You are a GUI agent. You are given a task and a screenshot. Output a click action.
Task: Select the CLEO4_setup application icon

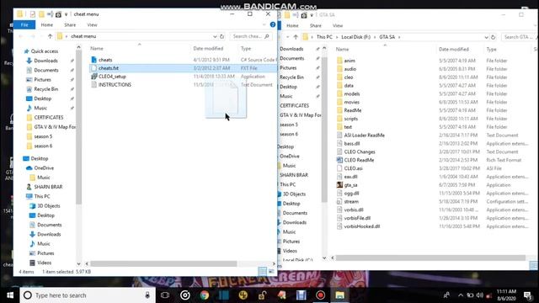coord(93,77)
